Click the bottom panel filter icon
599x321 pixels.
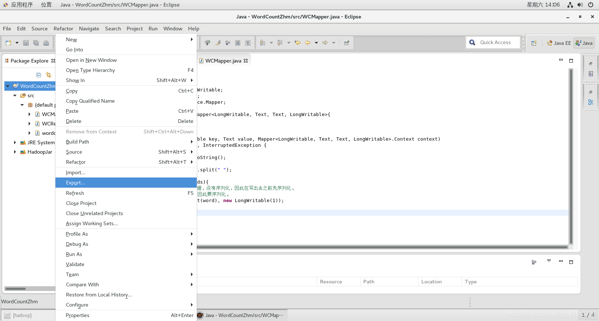534,262
